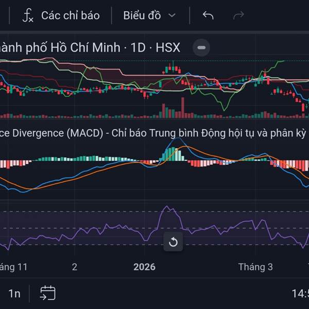Viewport: 309px width, 309px height.
Task: Click the grayed-out redo arrow
Action: pyautogui.click(x=238, y=15)
